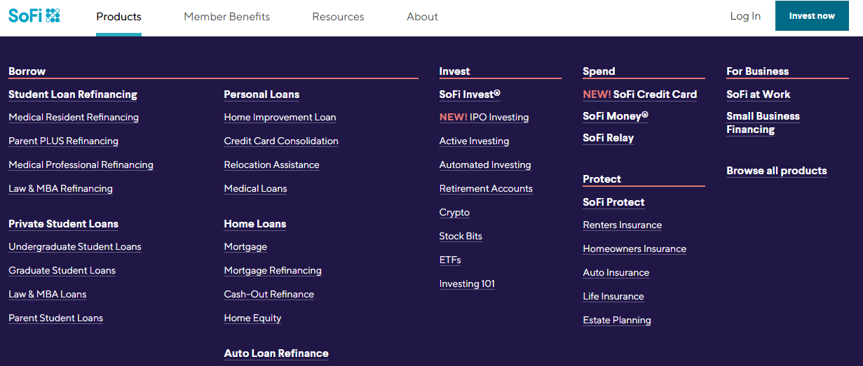Click the Invest now button
Screen dimensions: 863x366
[812, 15]
